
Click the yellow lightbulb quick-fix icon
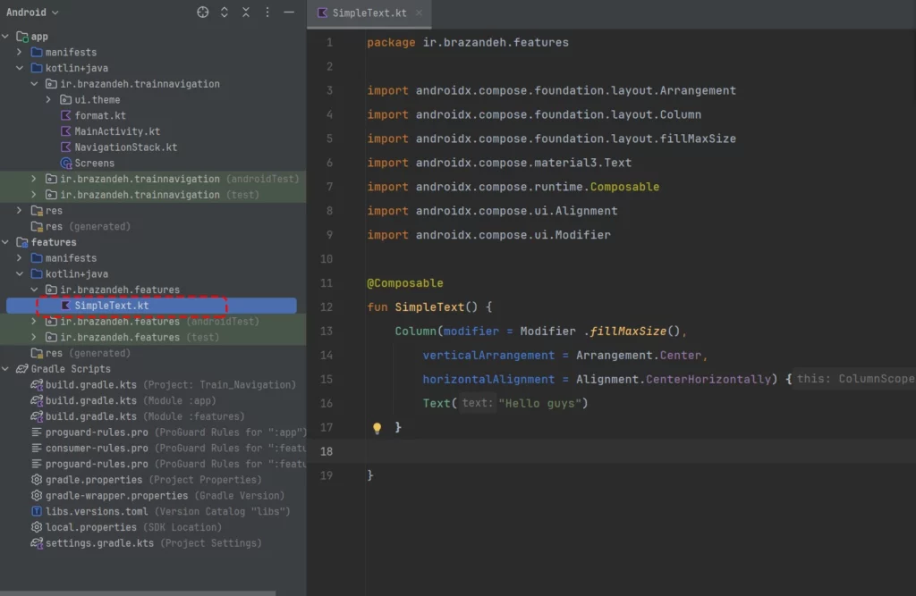point(377,428)
